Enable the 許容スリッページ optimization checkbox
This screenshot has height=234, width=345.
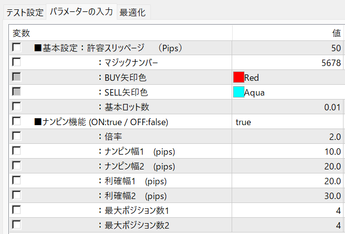coord(17,48)
